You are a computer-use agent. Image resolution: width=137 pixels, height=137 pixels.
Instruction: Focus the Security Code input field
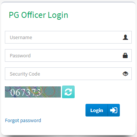pyautogui.click(x=68, y=74)
